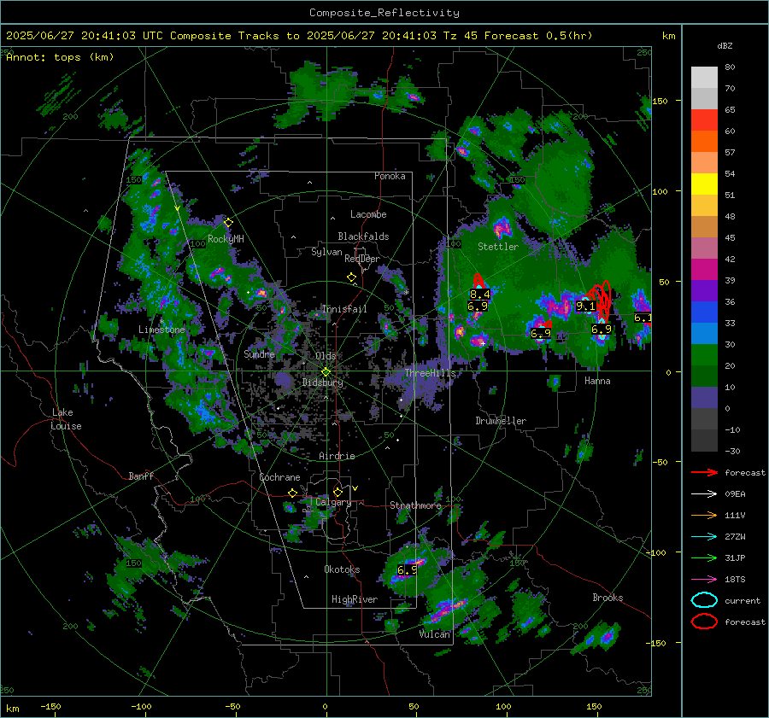Select the red 60-65 dBZ swatch
769x718 pixels.
pos(704,120)
